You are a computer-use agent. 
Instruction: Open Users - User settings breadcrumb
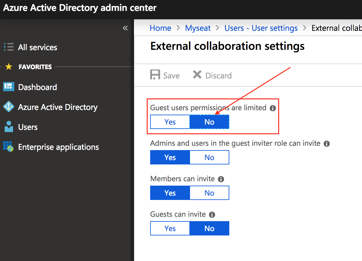[x=261, y=28]
